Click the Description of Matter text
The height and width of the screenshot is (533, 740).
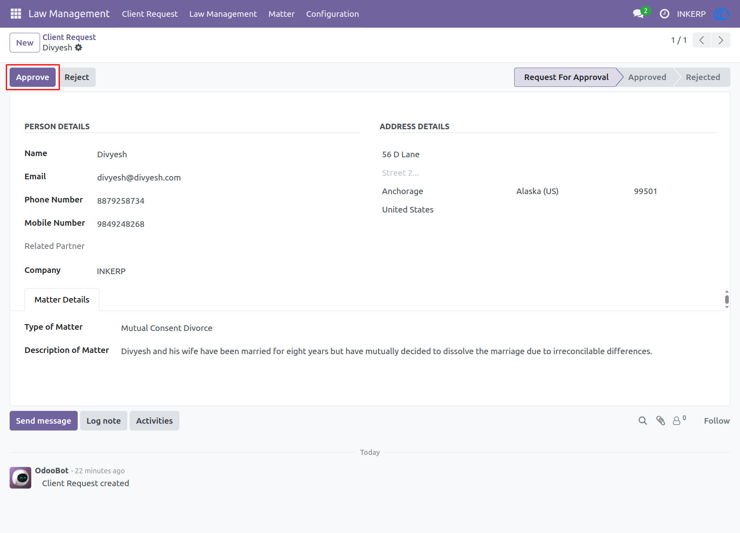click(x=386, y=351)
